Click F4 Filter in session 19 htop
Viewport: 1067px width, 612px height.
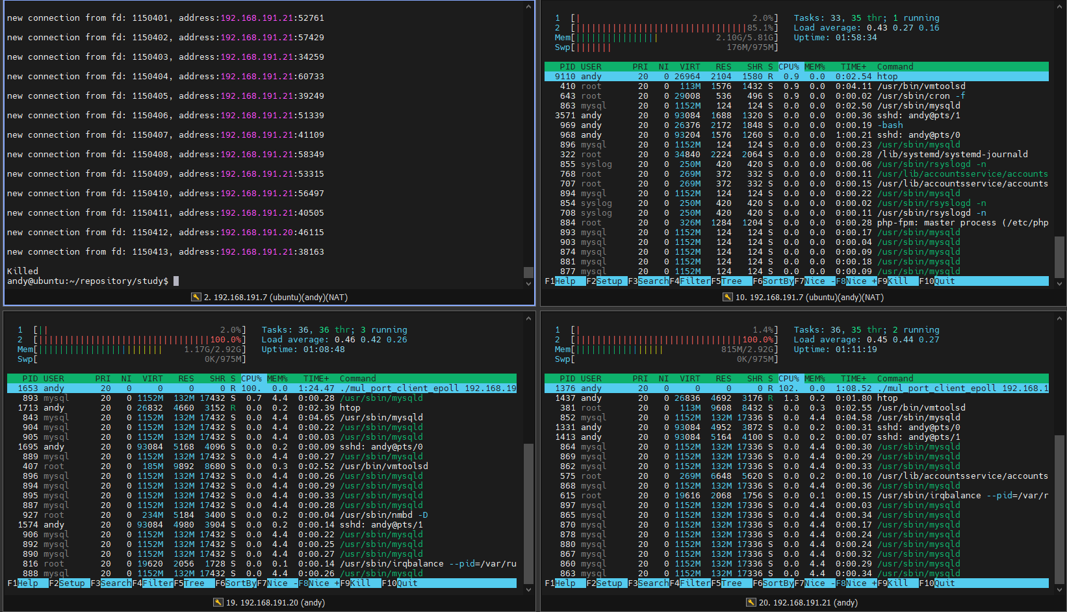pyautogui.click(x=153, y=583)
